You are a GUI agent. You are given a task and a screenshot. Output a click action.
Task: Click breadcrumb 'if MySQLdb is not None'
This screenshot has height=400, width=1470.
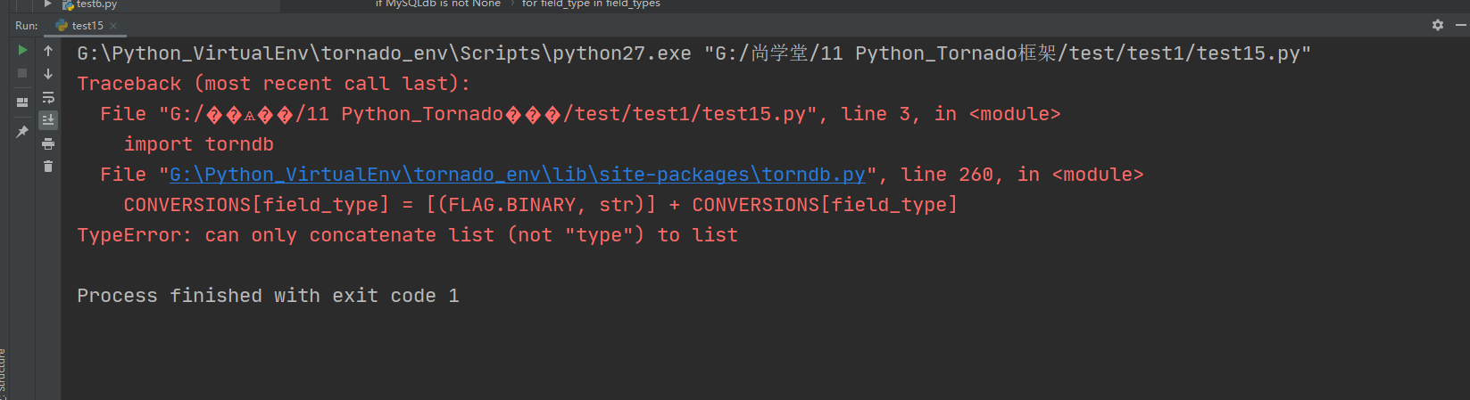438,4
